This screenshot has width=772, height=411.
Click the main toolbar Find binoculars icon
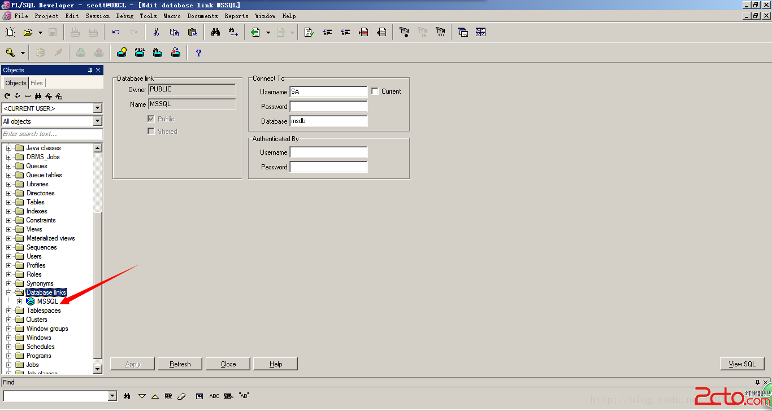tap(215, 33)
